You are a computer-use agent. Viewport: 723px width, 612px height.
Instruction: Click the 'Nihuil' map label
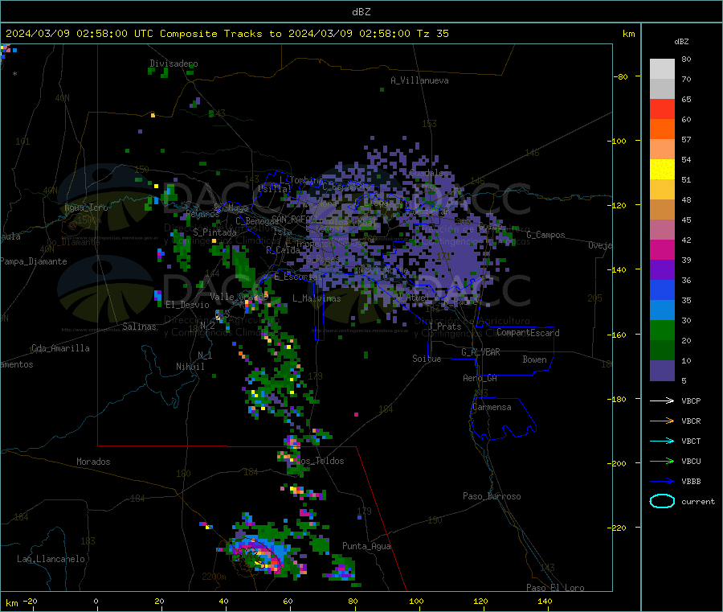(x=190, y=367)
